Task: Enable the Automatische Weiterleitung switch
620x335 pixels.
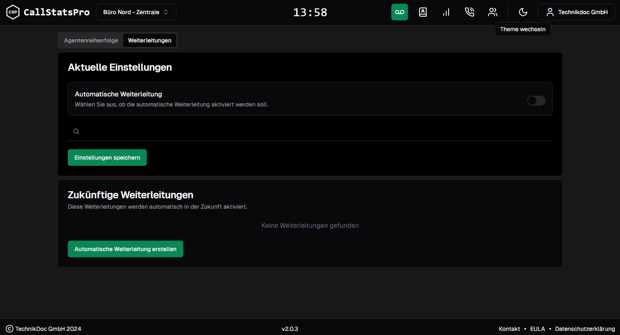Action: tap(536, 101)
